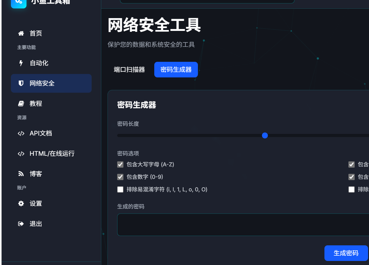
Task: Select the home icon beside 首页
Action: 21,33
